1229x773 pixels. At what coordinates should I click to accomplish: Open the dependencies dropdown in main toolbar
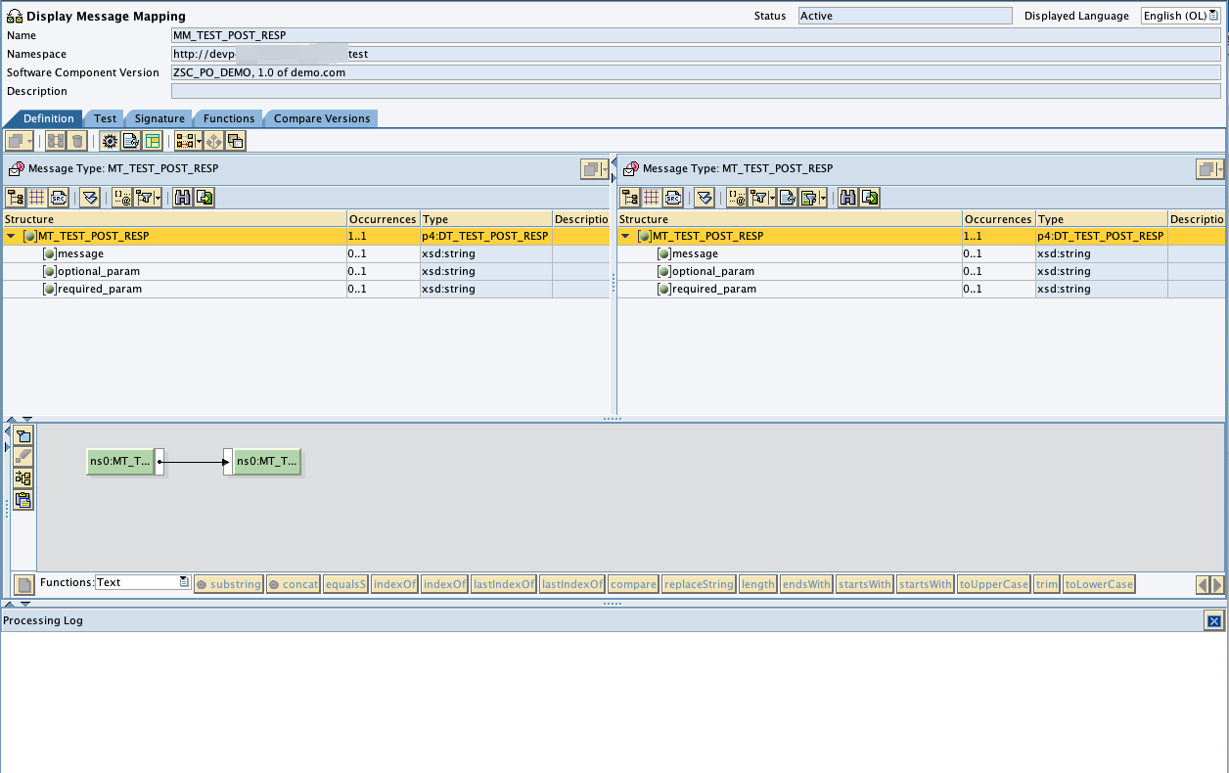point(188,141)
